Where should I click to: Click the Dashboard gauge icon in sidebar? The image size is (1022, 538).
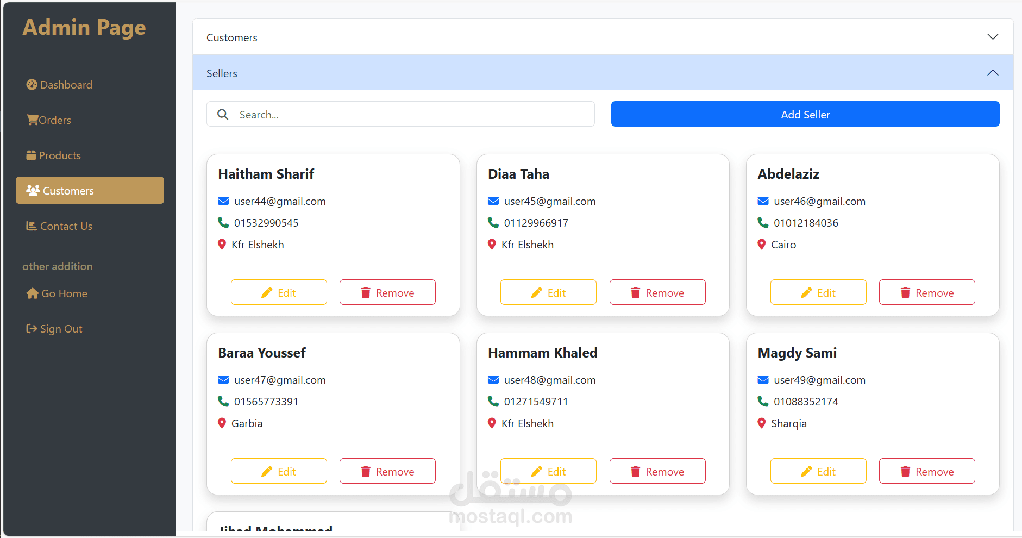click(x=32, y=85)
